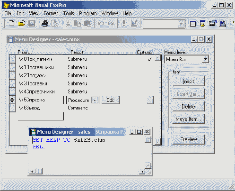Click the Options checkmark on first menu row
235x191 pixels.
click(x=149, y=59)
